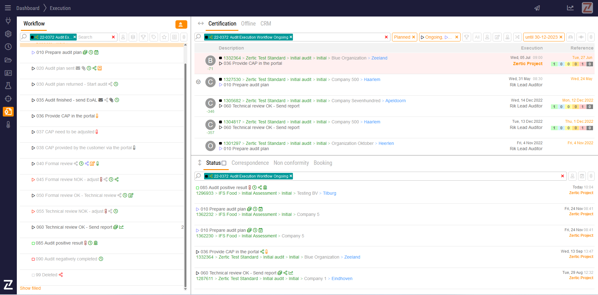Expand the row for record 1327530
This screenshot has height=295, width=598.
pos(198,82)
